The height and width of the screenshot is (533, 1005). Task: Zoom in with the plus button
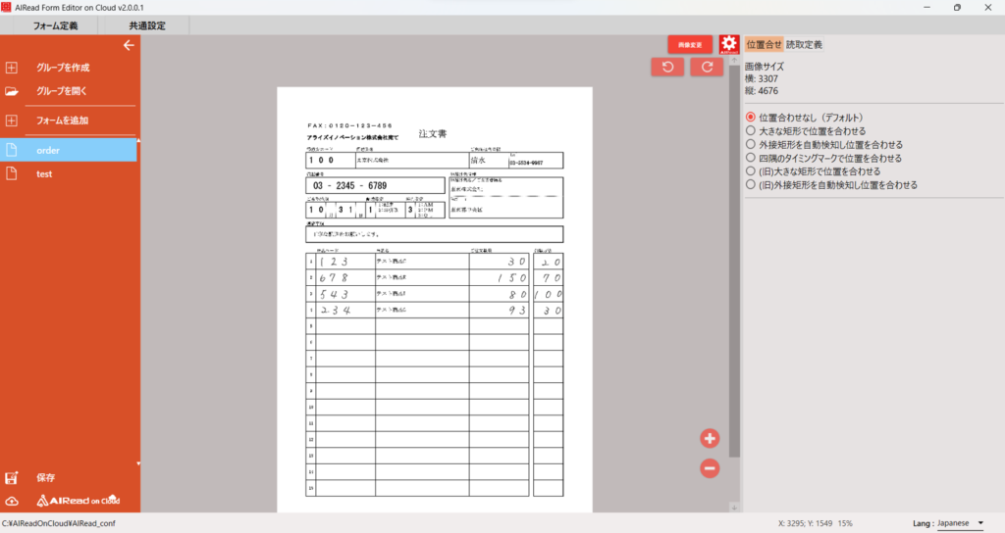[x=710, y=438]
